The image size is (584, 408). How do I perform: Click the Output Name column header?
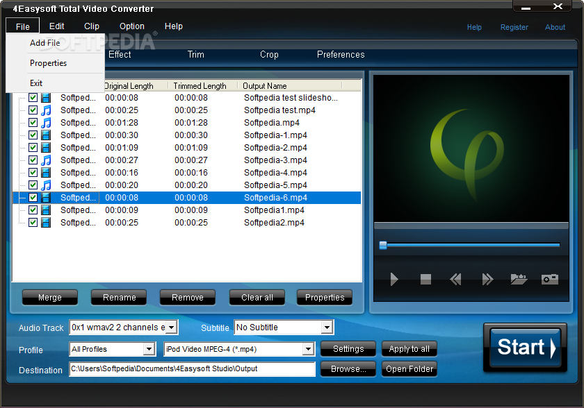(x=289, y=86)
